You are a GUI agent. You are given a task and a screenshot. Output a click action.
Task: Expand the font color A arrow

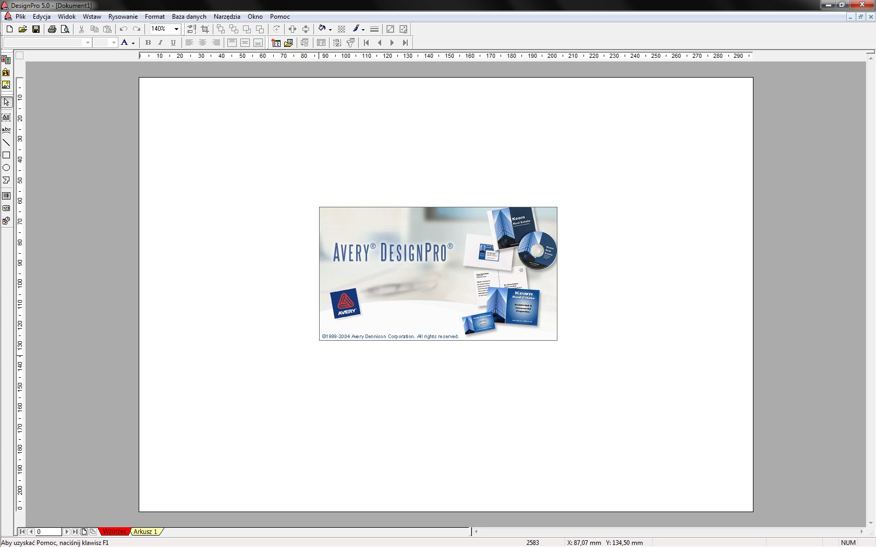point(133,43)
